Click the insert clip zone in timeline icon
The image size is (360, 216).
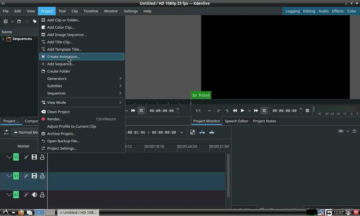pyautogui.click(x=202, y=132)
